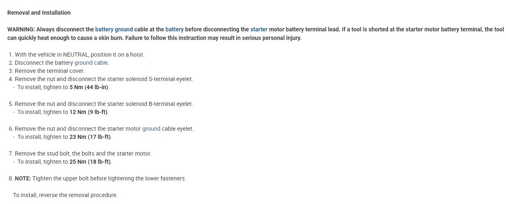
Task: Click the B-terminal eyelet step text
Action: click(104, 104)
